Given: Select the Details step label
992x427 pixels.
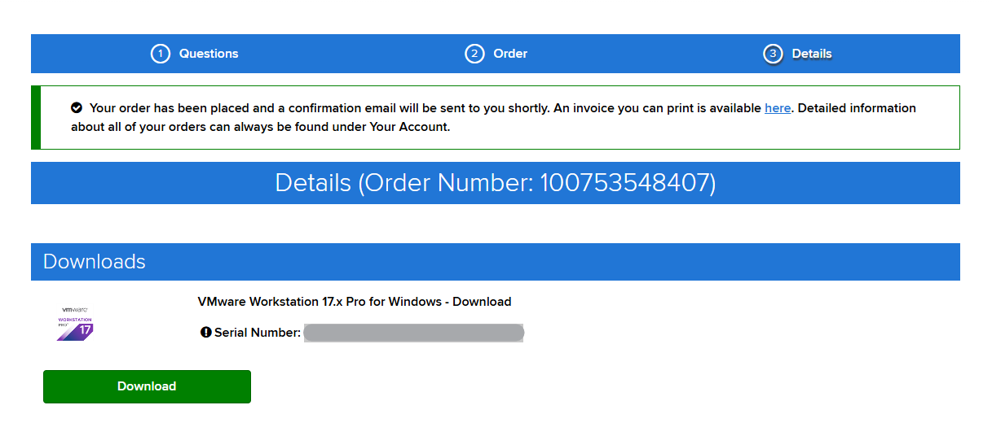Looking at the screenshot, I should [812, 54].
